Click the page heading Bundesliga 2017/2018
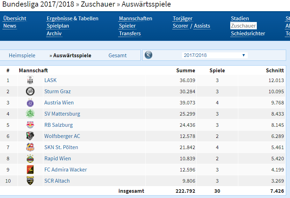 point(38,4)
